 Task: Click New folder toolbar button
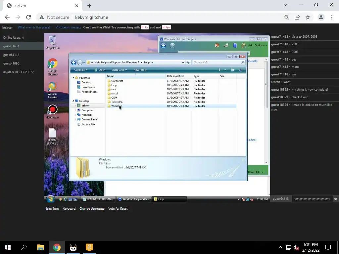coord(140,70)
